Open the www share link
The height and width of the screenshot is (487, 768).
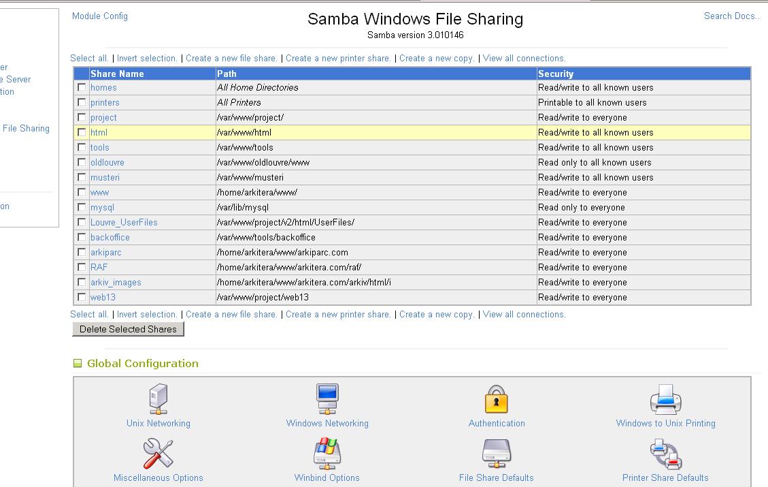99,193
